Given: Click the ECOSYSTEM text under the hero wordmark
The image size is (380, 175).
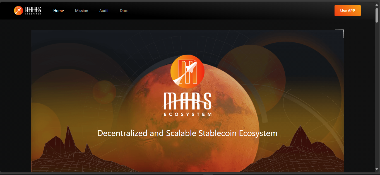Looking at the screenshot, I should [187, 114].
